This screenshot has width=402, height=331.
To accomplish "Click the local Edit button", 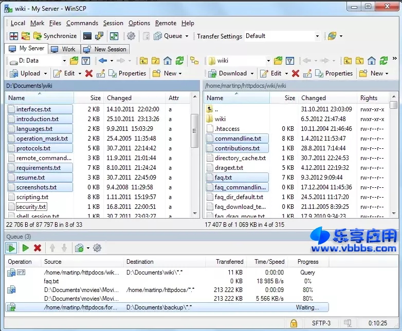I will tap(64, 74).
